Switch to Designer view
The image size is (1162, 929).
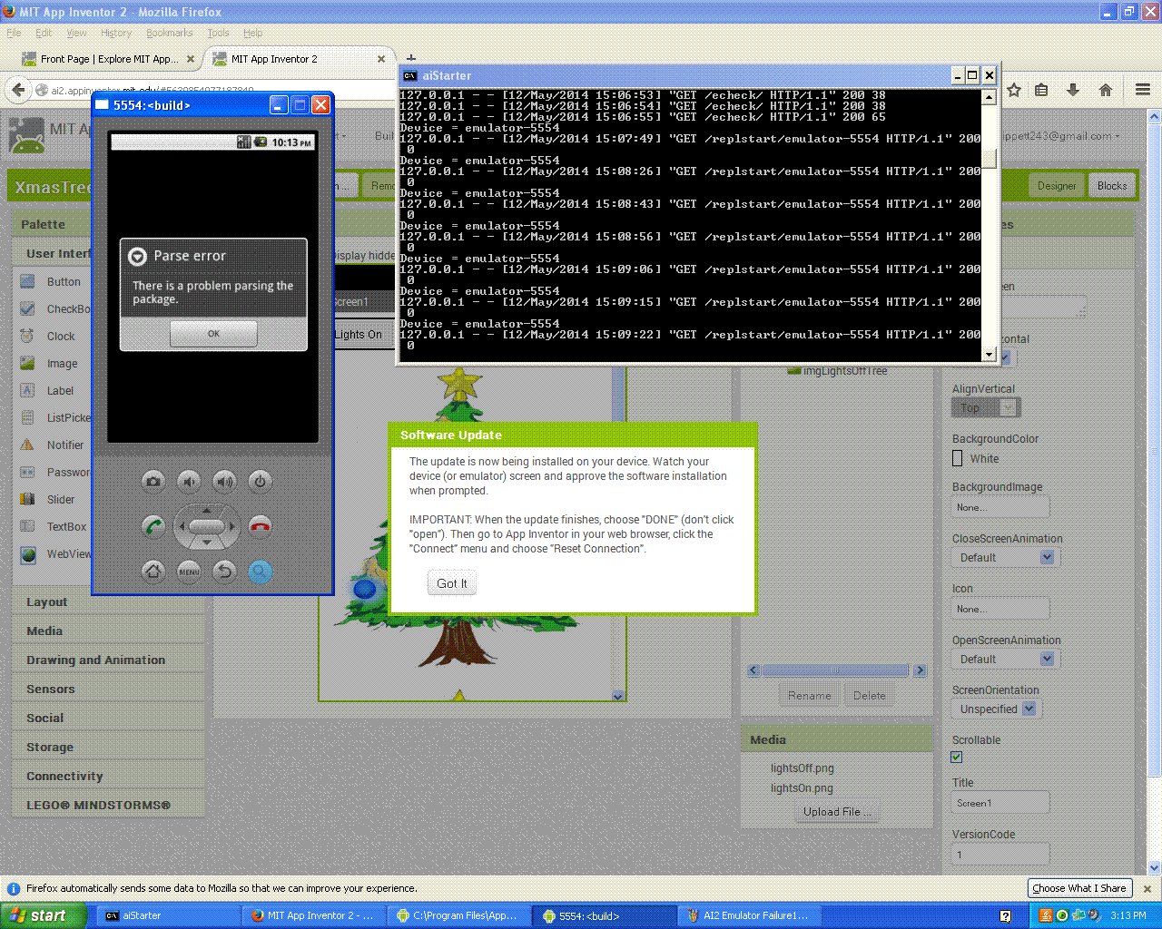1057,186
